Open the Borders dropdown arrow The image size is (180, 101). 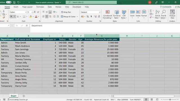pos(27,17)
